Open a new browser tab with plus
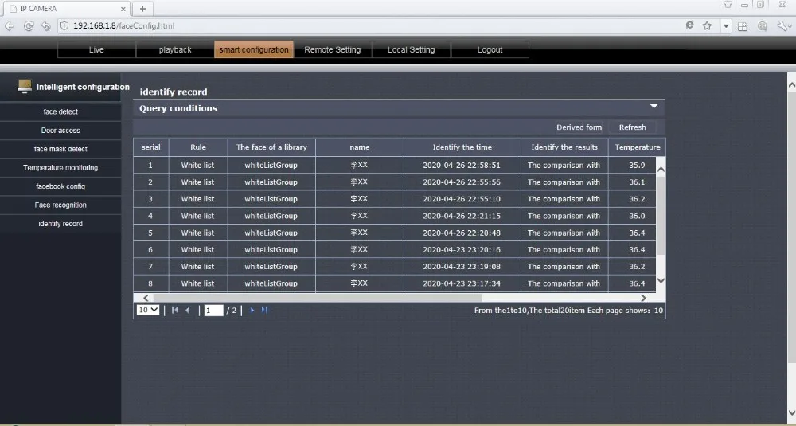The width and height of the screenshot is (796, 426). pyautogui.click(x=142, y=9)
